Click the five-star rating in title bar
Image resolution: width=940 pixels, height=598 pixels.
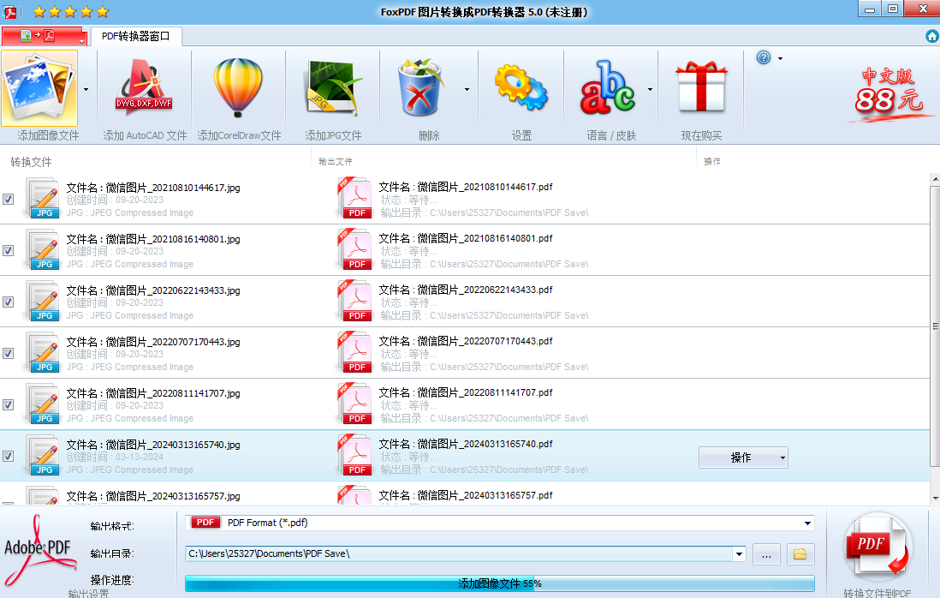coord(71,11)
